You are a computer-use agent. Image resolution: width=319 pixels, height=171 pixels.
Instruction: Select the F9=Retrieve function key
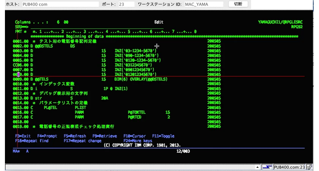pos(105,136)
